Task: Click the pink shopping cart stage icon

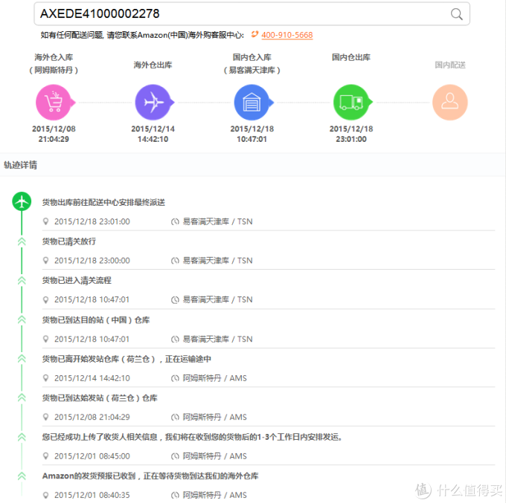Action: coord(54,102)
